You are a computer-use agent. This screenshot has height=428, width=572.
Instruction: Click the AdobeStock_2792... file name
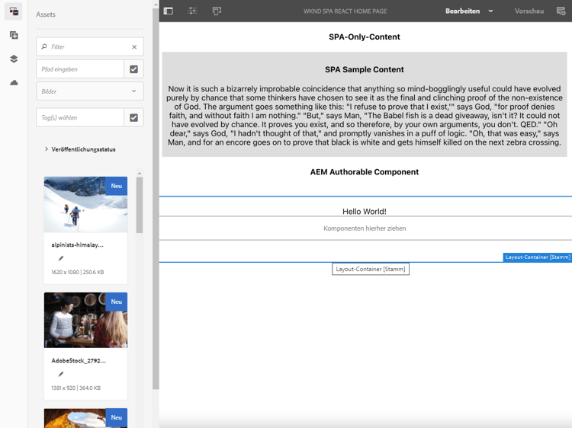click(x=79, y=361)
